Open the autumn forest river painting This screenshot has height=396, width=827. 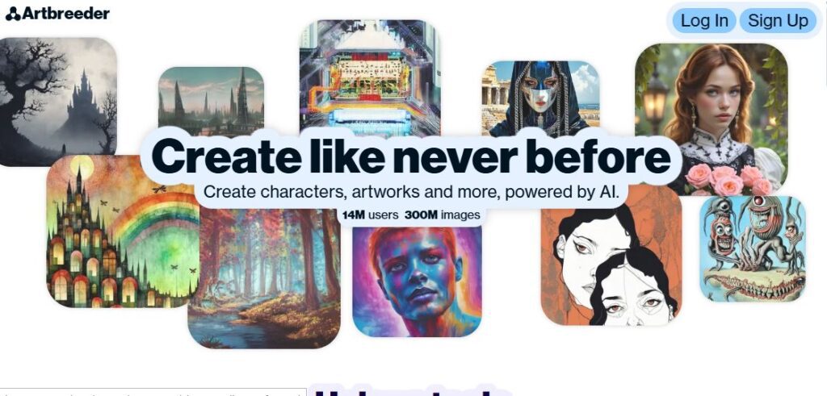[264, 278]
